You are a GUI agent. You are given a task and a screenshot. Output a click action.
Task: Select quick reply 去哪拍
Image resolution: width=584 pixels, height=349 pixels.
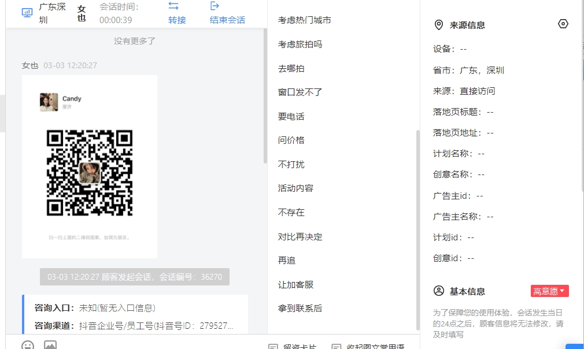pyautogui.click(x=291, y=68)
